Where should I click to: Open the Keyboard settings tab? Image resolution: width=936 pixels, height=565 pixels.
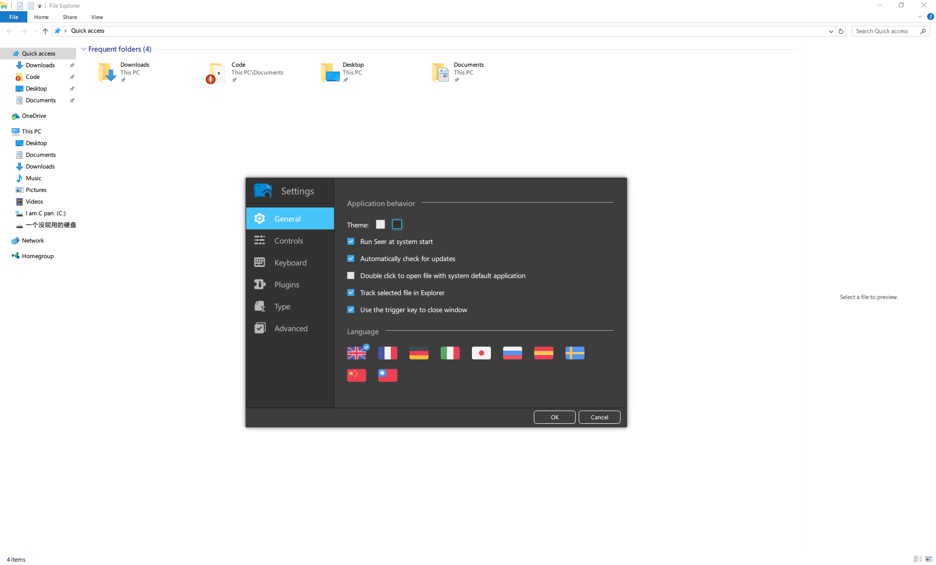(290, 263)
